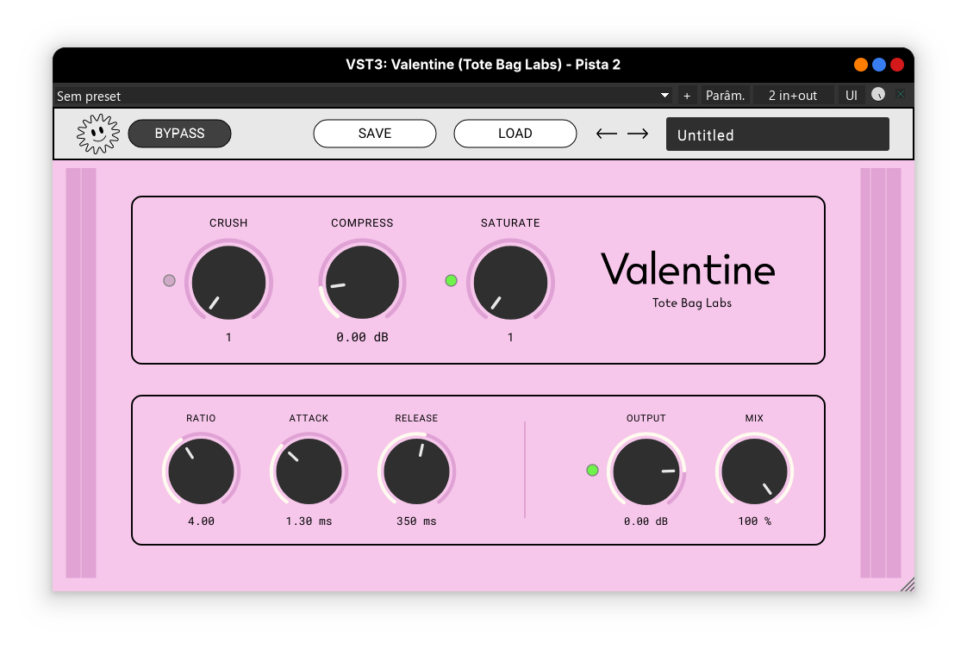Screen dimensions: 967x649
Task: Click the preset list disclosure arrow
Action: [x=664, y=96]
